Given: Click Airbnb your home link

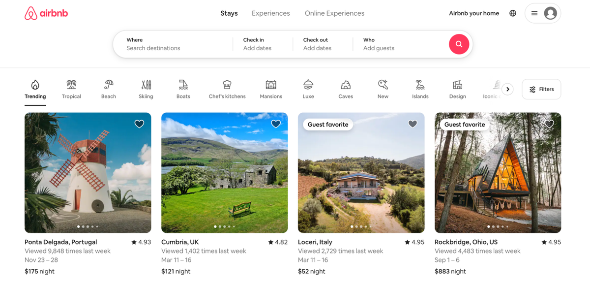Looking at the screenshot, I should click(x=473, y=13).
